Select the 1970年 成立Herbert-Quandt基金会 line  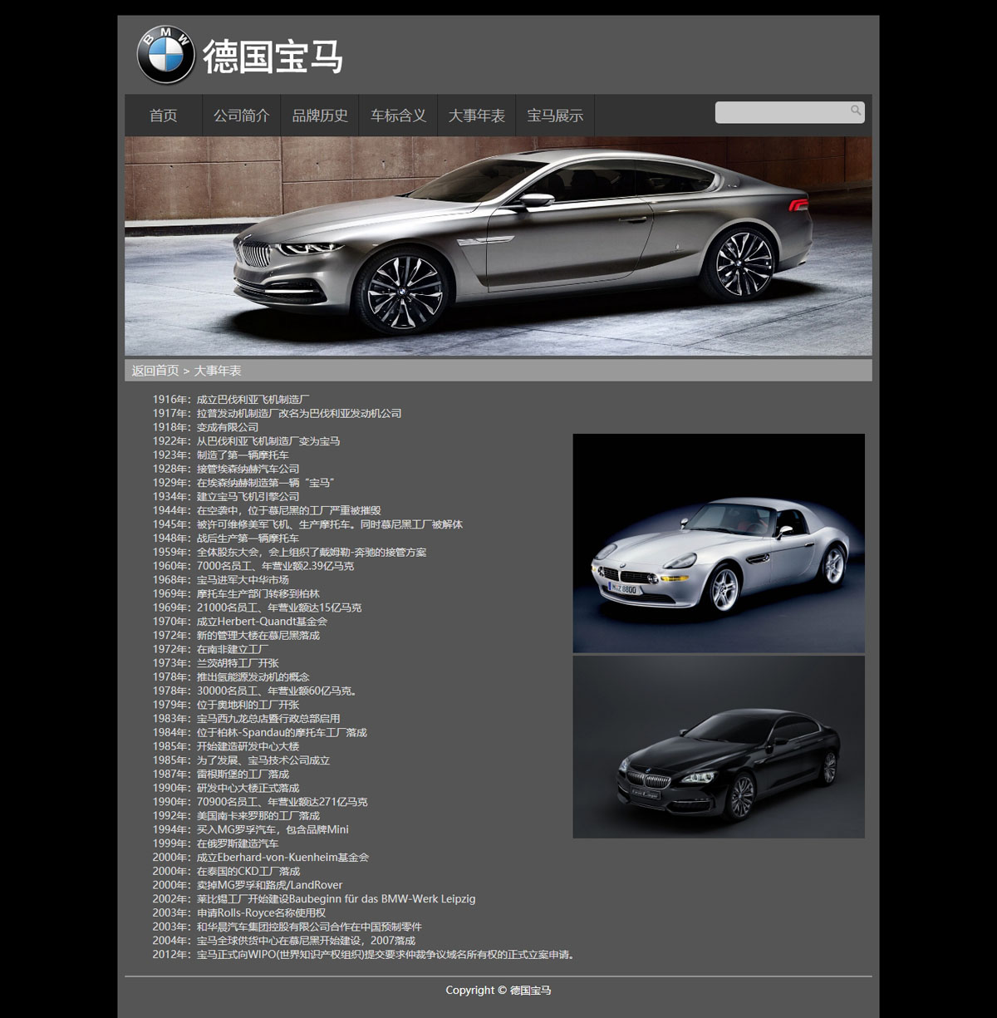coord(240,622)
